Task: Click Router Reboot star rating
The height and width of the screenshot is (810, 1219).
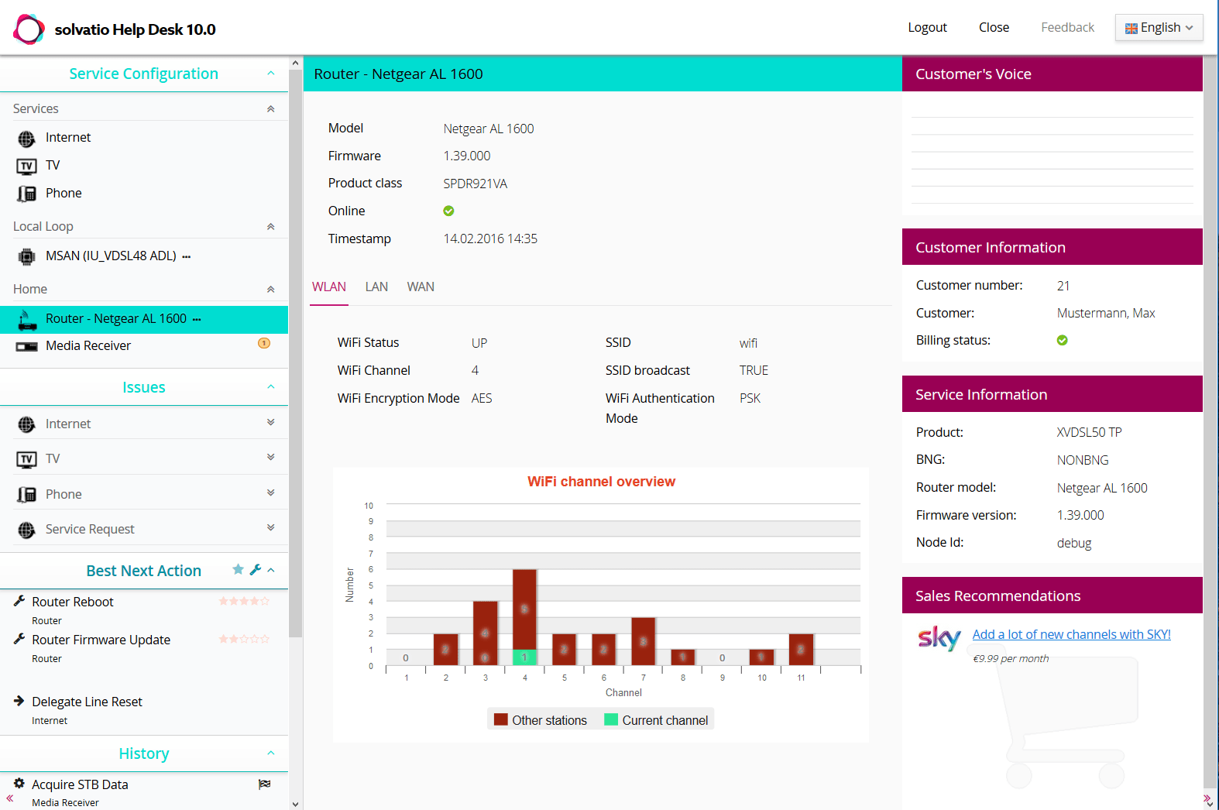Action: coord(244,601)
